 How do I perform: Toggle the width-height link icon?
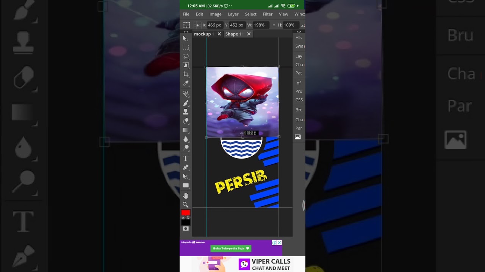(x=274, y=25)
